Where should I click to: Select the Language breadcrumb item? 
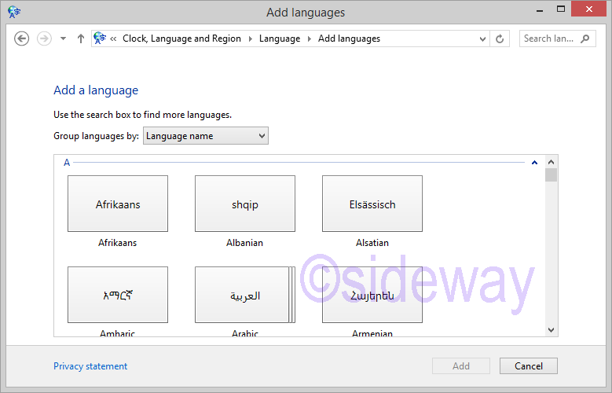280,39
